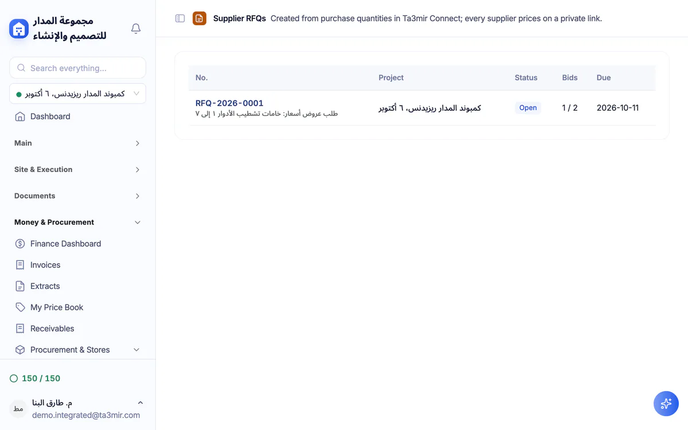Open RFQ-2026-0001 link
The height and width of the screenshot is (430, 688).
[x=229, y=103]
